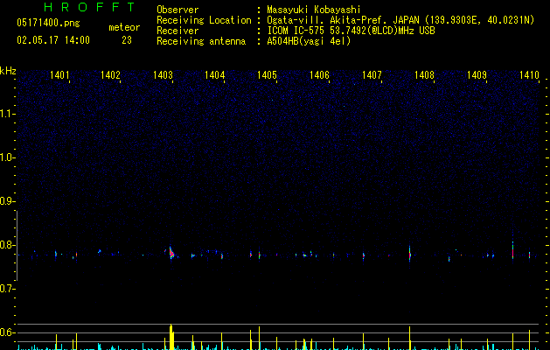Click the 1405 time axis marker

(x=268, y=75)
